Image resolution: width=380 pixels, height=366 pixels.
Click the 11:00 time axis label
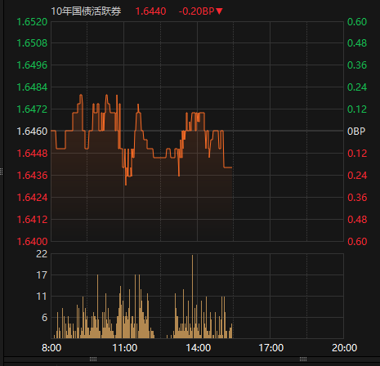tap(125, 348)
